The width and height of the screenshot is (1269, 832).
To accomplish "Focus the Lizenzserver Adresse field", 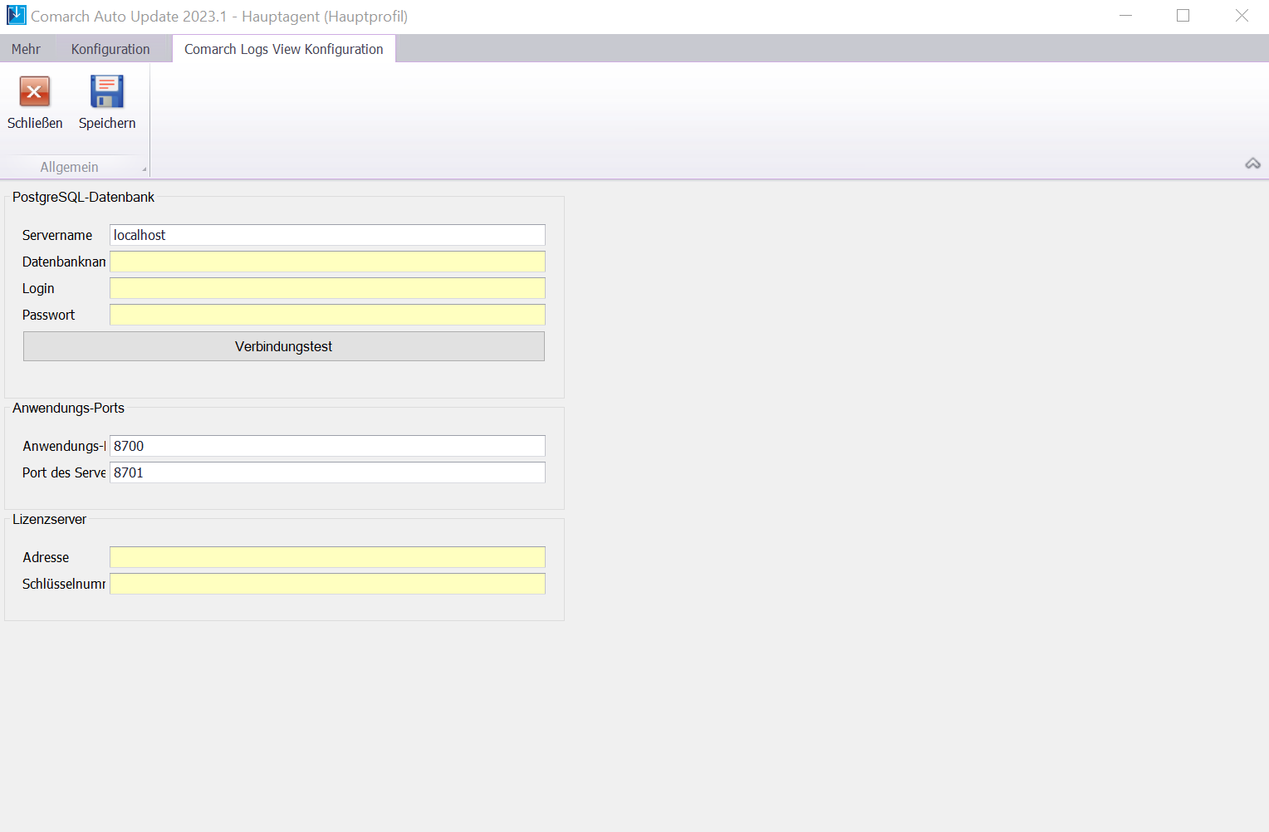I will (x=327, y=557).
